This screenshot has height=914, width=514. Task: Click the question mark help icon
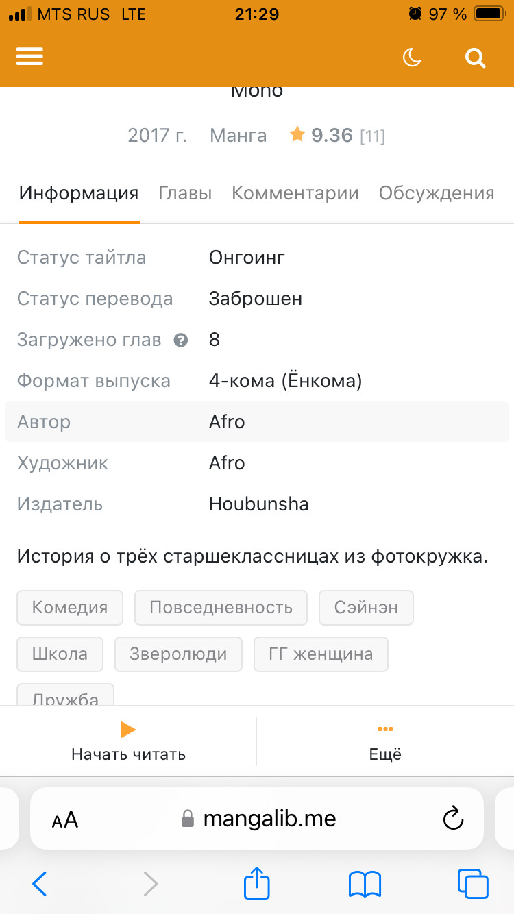point(181,340)
